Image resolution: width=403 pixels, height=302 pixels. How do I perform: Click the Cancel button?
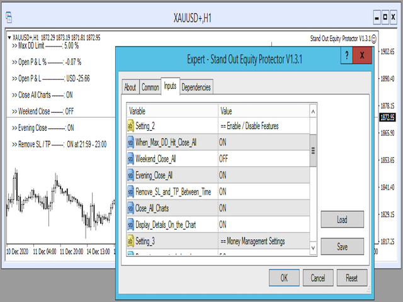[x=318, y=277]
